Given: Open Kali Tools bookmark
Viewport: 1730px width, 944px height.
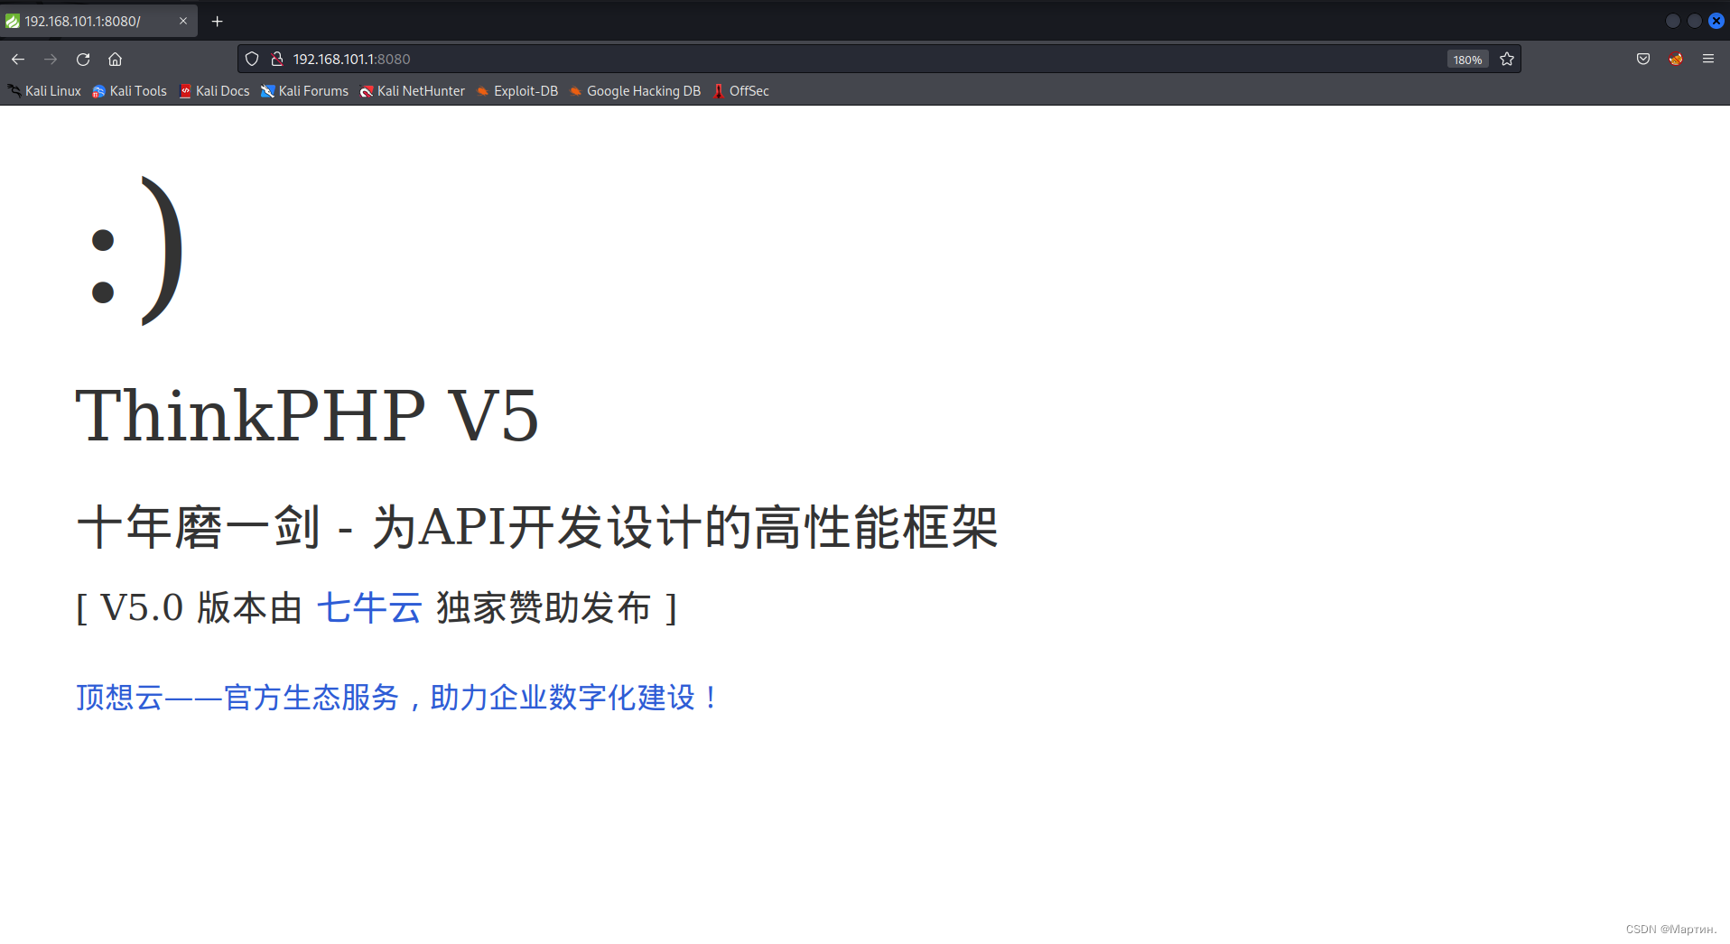Looking at the screenshot, I should (x=130, y=91).
